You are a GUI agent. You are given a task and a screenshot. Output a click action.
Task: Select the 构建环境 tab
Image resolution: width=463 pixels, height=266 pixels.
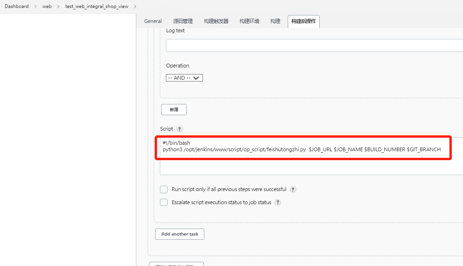(x=249, y=21)
